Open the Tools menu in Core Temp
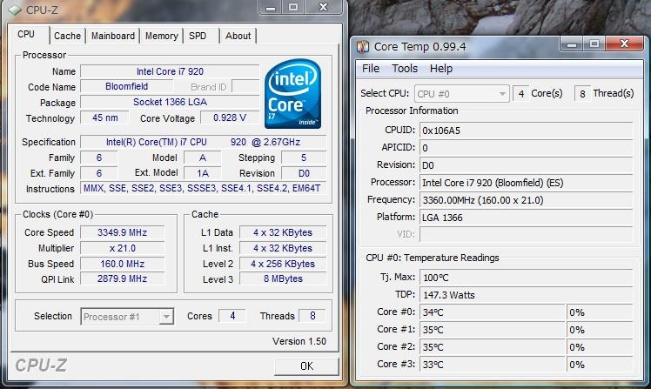 click(405, 69)
